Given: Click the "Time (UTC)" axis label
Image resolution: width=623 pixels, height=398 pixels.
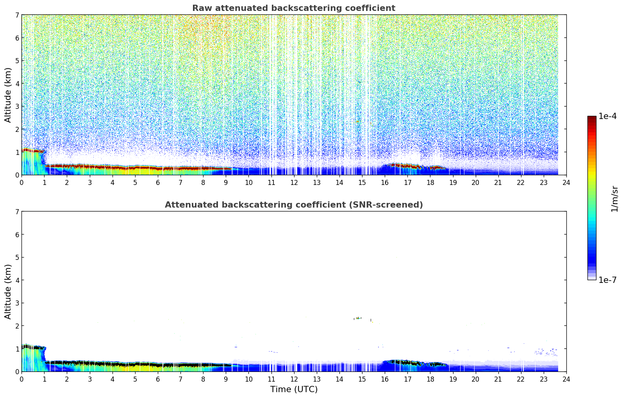Looking at the screenshot, I should tap(294, 389).
